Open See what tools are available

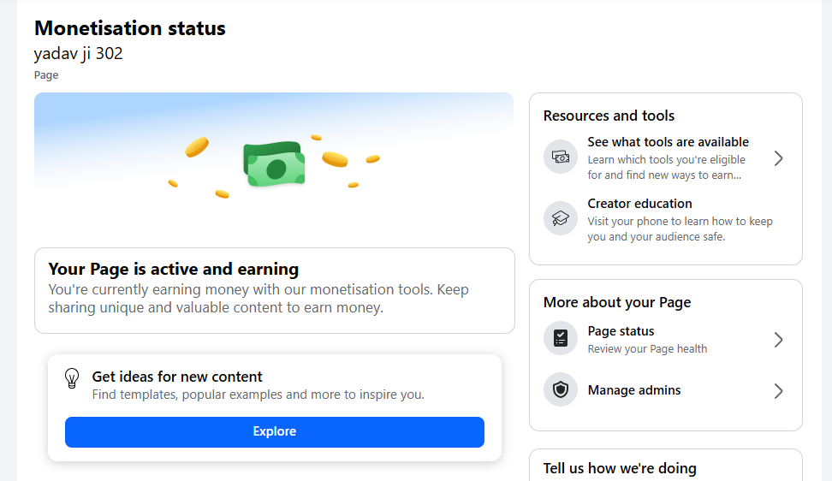point(668,142)
